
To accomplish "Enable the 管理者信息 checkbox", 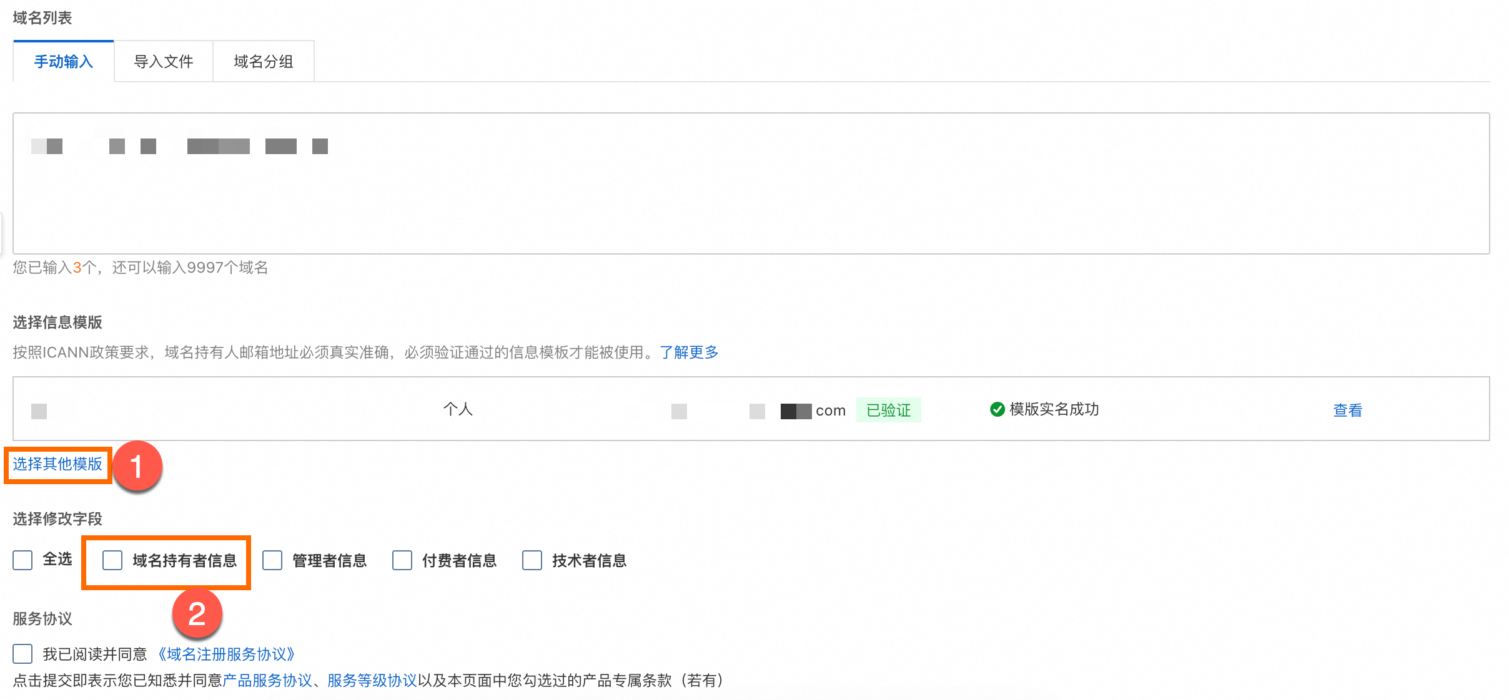I will pos(272,560).
